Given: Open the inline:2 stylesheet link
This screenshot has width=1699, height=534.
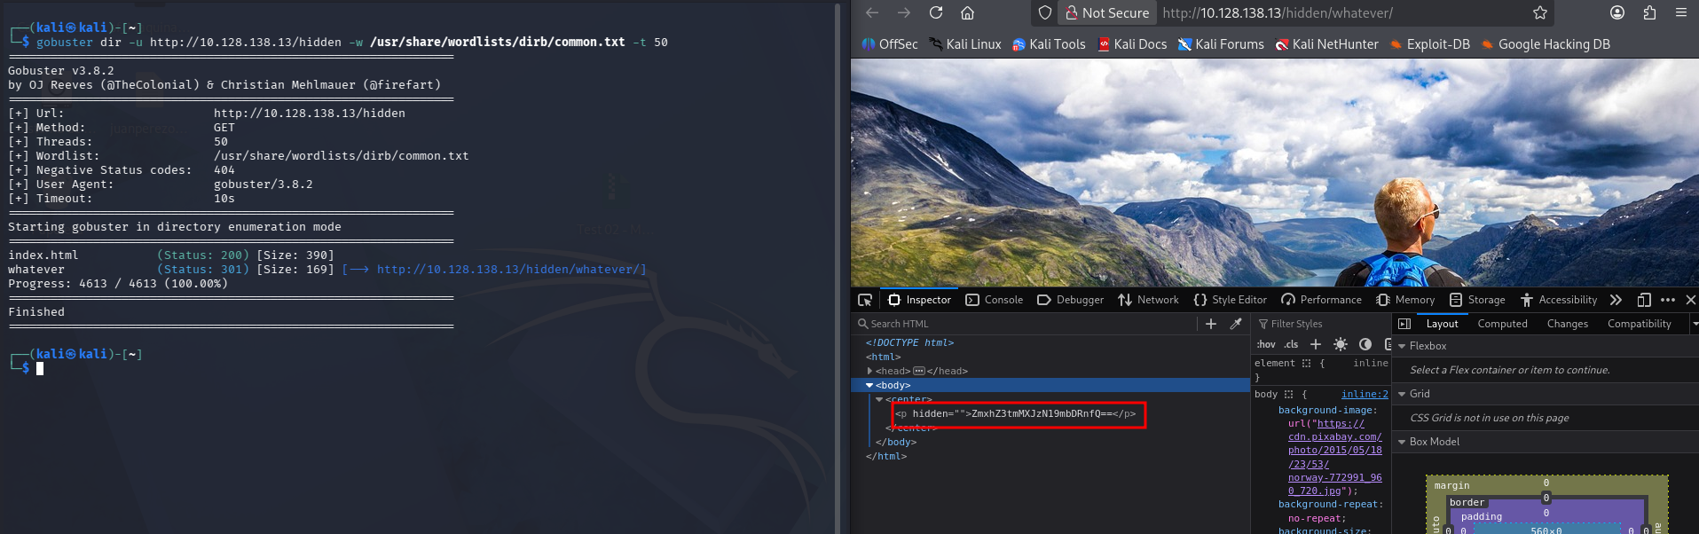Looking at the screenshot, I should click(1365, 394).
